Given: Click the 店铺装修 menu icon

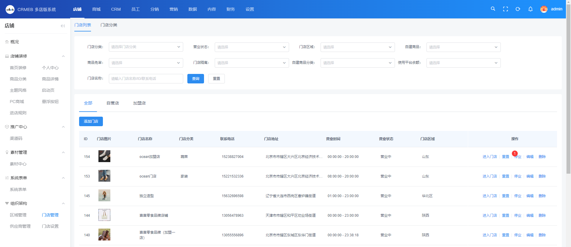Looking at the screenshot, I should 7,56.
